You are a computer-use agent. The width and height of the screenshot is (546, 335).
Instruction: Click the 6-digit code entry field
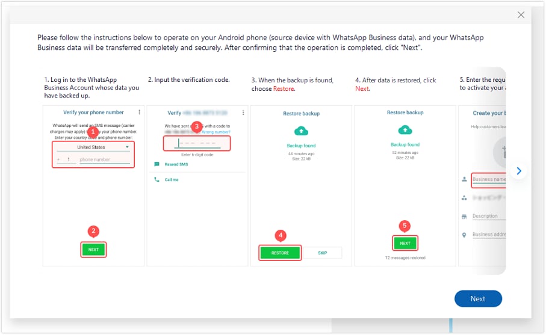coord(197,143)
